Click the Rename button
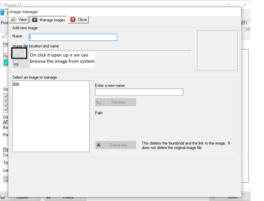Screen dimensions: 264x201 (116, 102)
